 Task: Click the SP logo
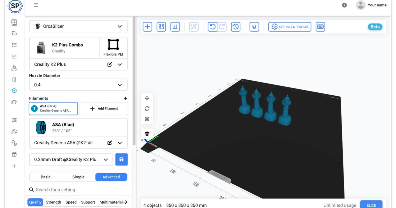tap(15, 6)
